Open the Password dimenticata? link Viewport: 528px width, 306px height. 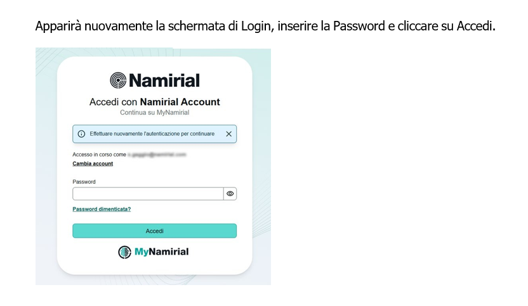pos(102,209)
